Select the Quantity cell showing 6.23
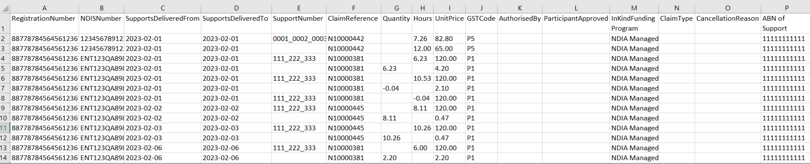 397,68
